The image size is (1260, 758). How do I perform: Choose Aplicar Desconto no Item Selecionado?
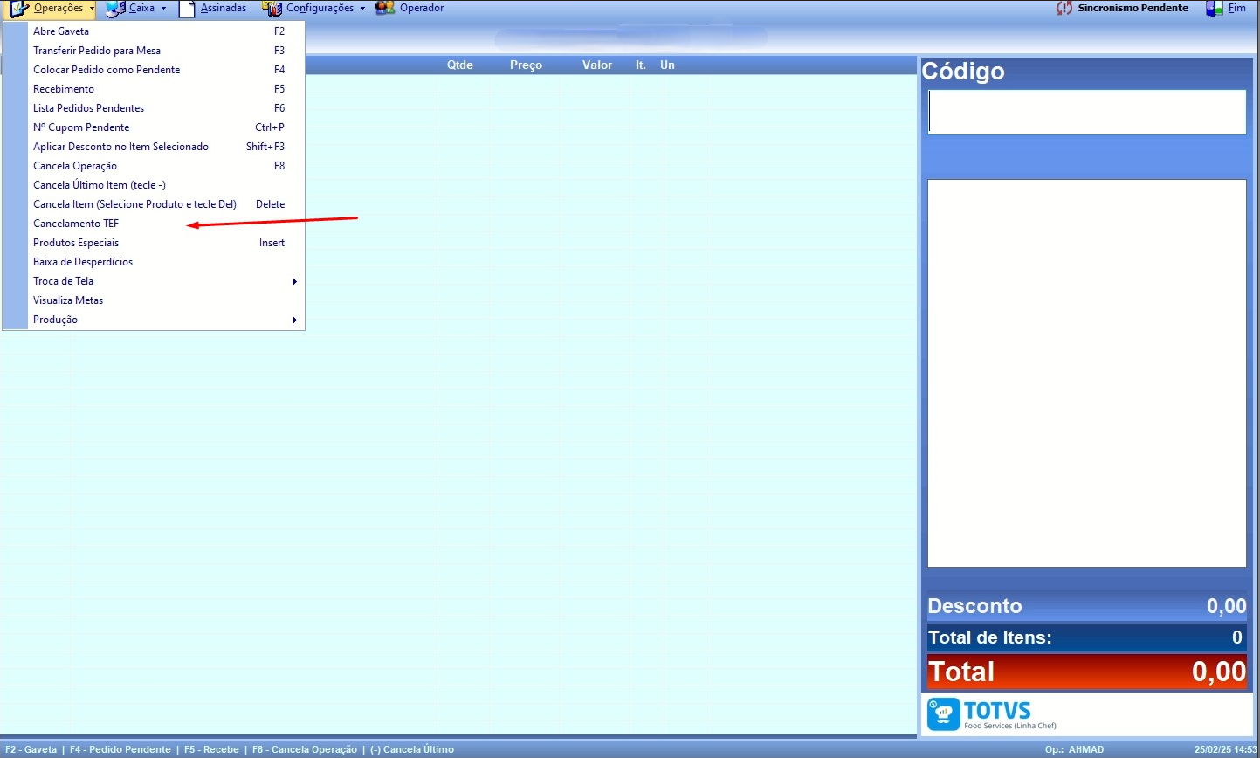click(x=154, y=147)
